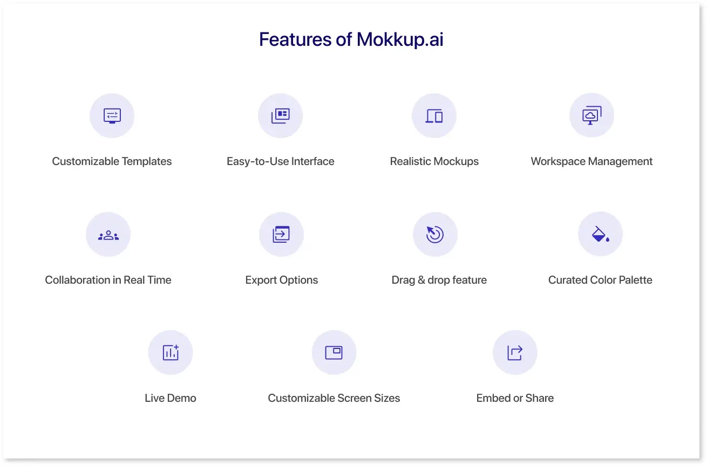Click the Collaboration in Real Time people icon

[x=108, y=235]
